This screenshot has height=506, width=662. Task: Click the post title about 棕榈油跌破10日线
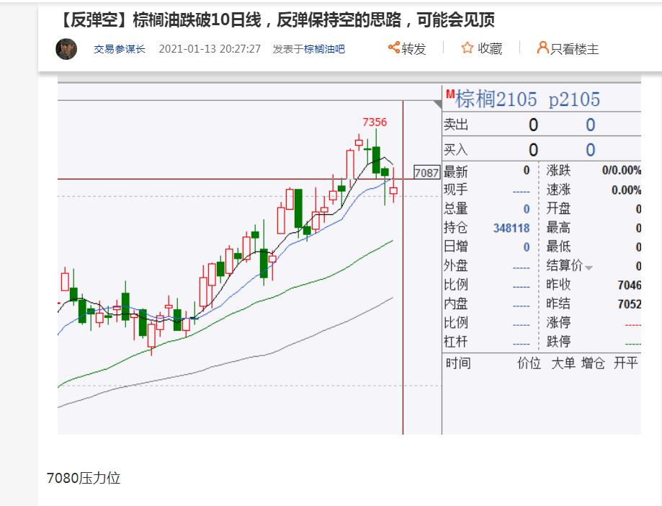[x=274, y=20]
